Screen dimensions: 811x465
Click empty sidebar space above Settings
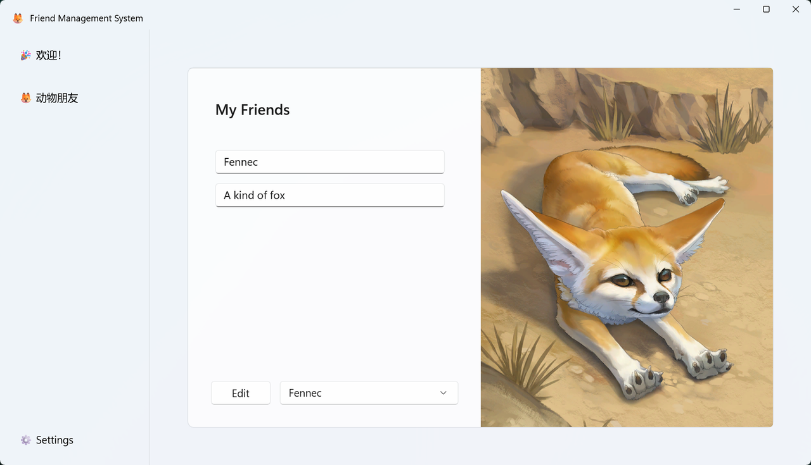[x=74, y=266]
